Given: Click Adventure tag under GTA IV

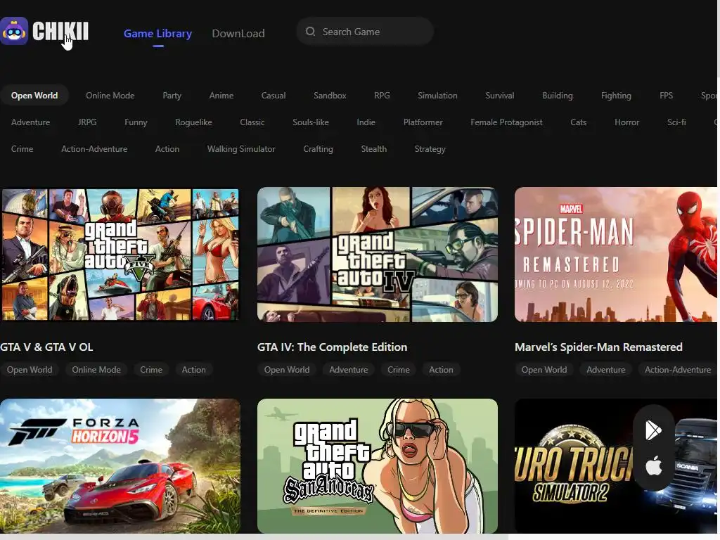Looking at the screenshot, I should pyautogui.click(x=349, y=370).
